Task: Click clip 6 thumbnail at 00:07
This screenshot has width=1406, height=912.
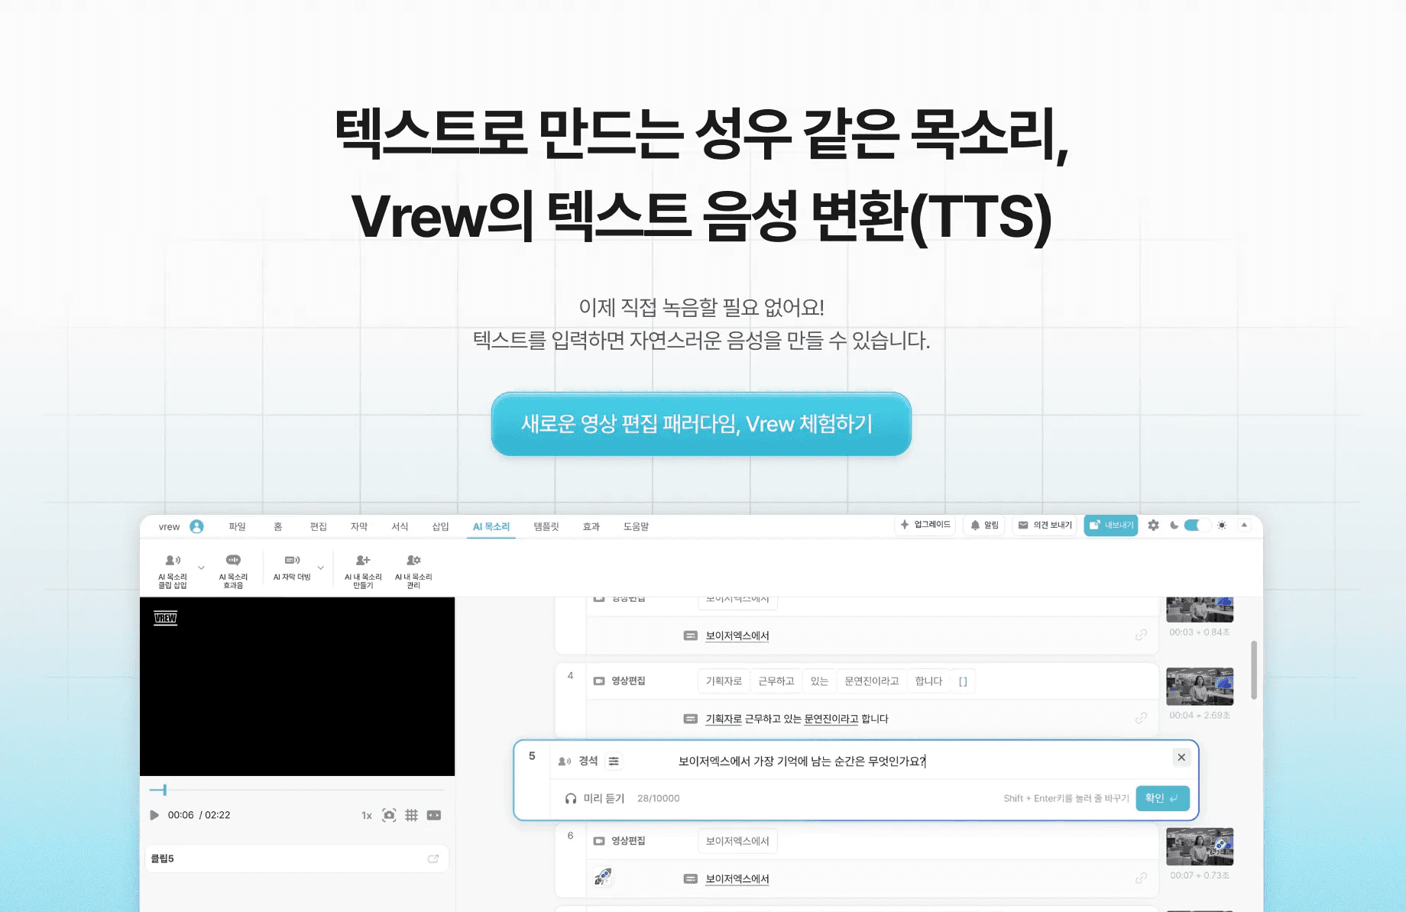Action: [x=1200, y=846]
